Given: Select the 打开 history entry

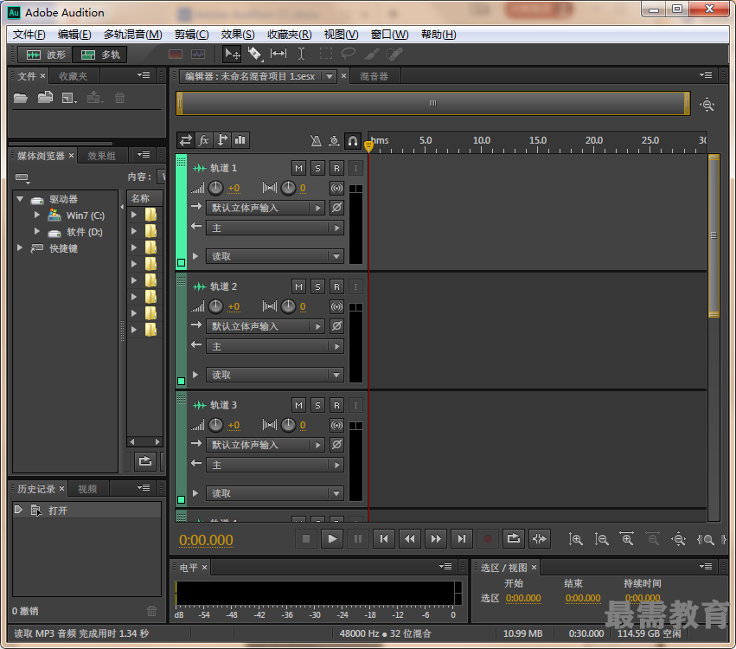Looking at the screenshot, I should [x=86, y=510].
